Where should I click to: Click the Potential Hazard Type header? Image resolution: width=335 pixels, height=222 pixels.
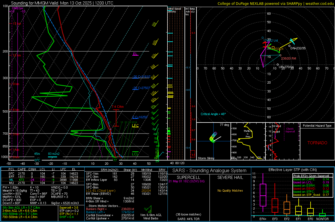[x=317, y=126]
